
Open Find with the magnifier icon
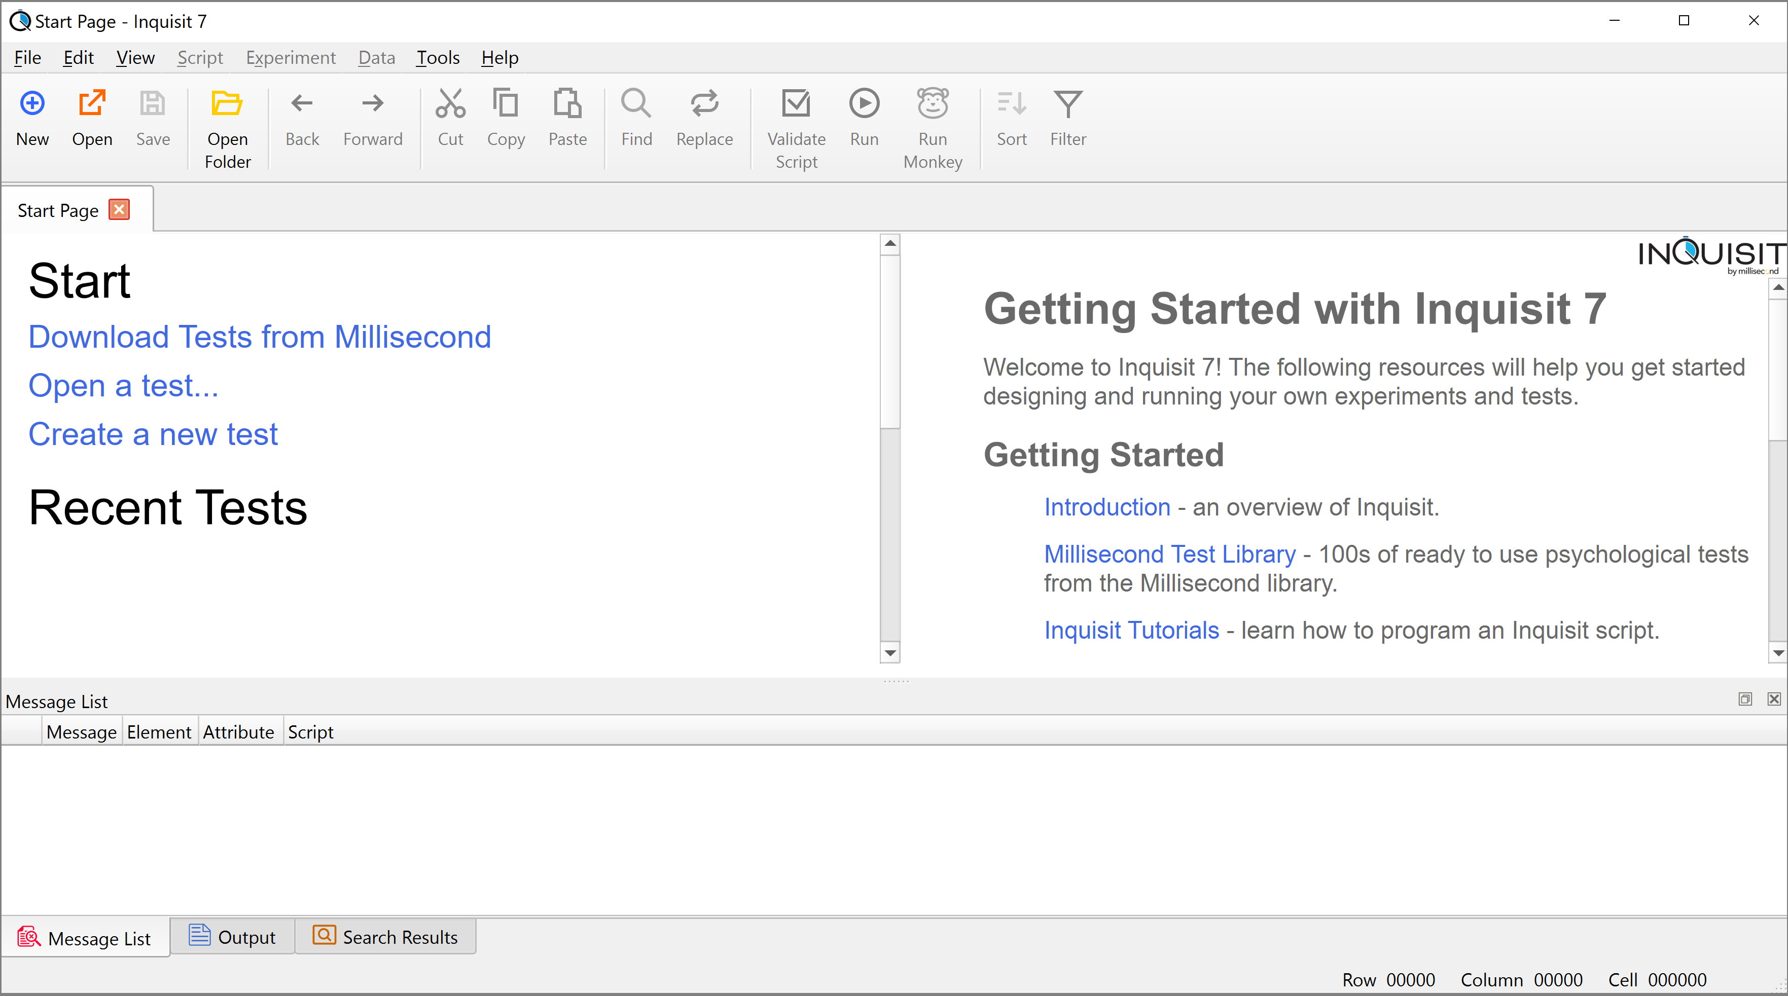(x=636, y=104)
